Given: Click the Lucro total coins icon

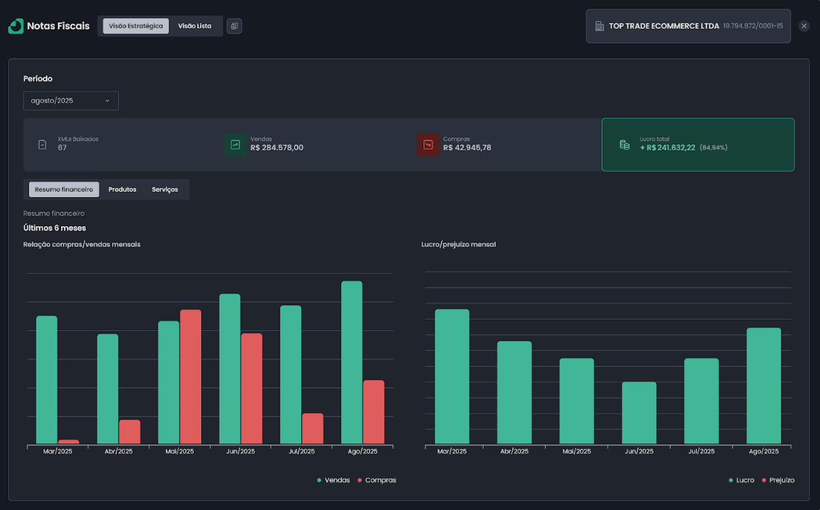Looking at the screenshot, I should coord(624,144).
